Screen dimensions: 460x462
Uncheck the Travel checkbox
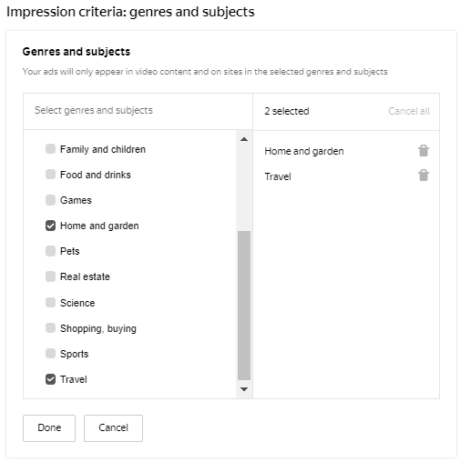pos(50,379)
